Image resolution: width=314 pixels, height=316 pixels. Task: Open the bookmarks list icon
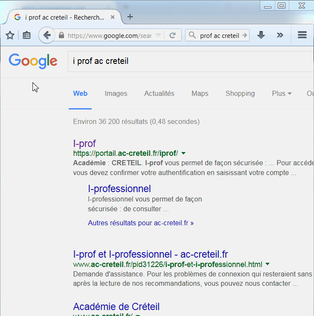[x=27, y=35]
